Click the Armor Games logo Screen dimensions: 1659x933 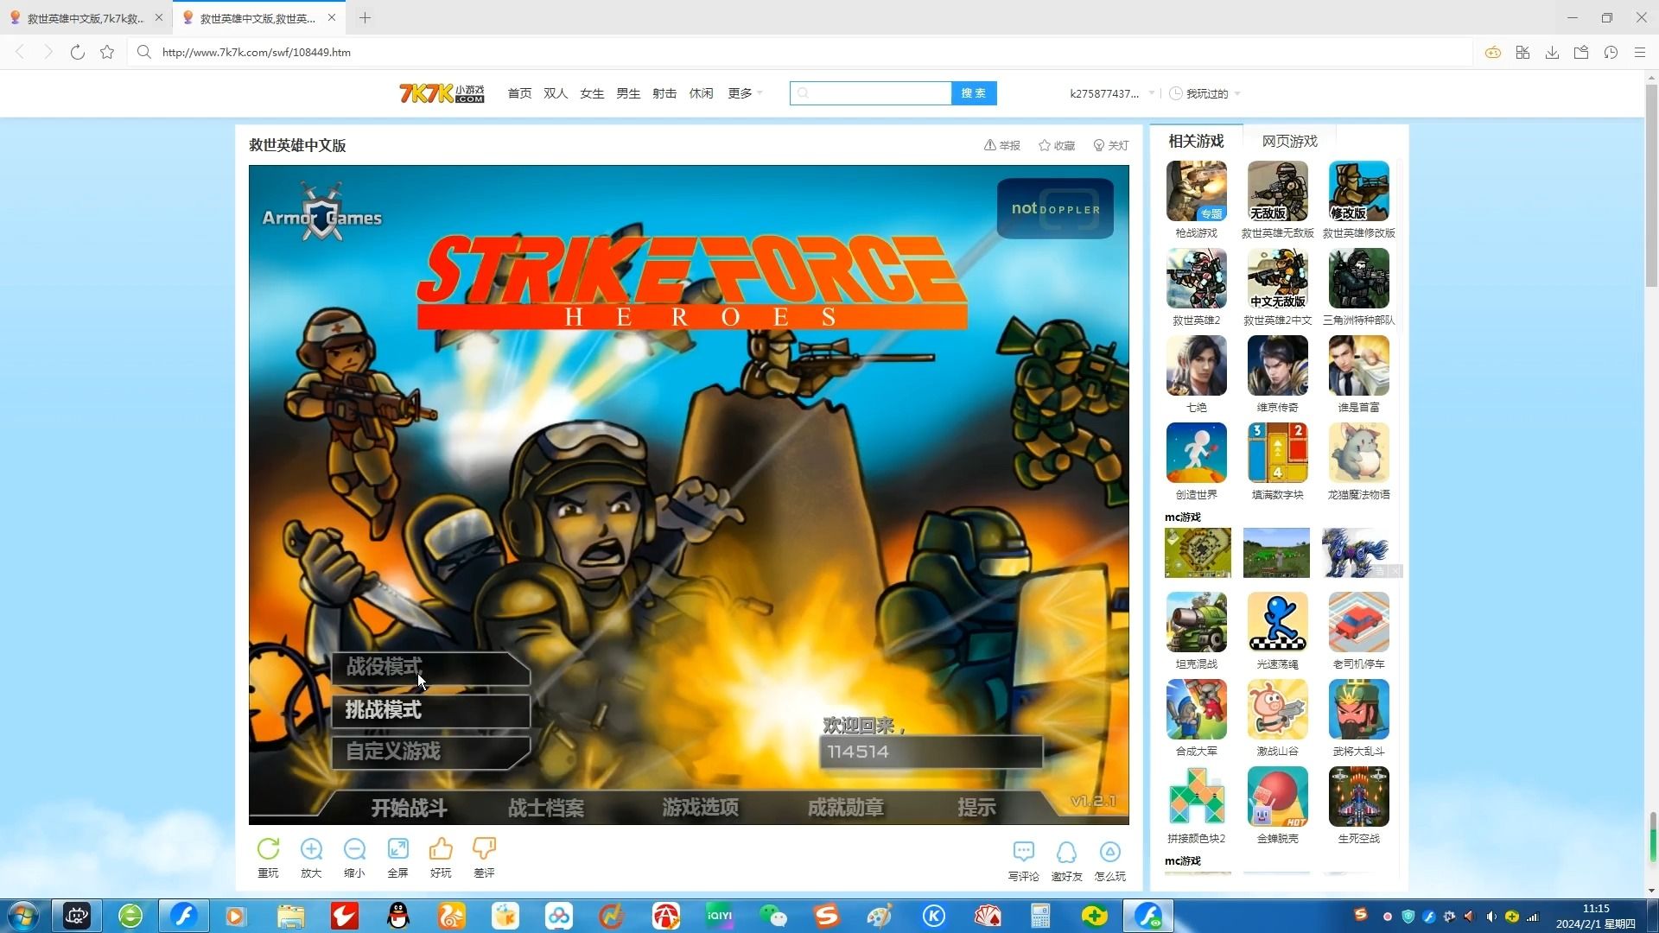321,212
